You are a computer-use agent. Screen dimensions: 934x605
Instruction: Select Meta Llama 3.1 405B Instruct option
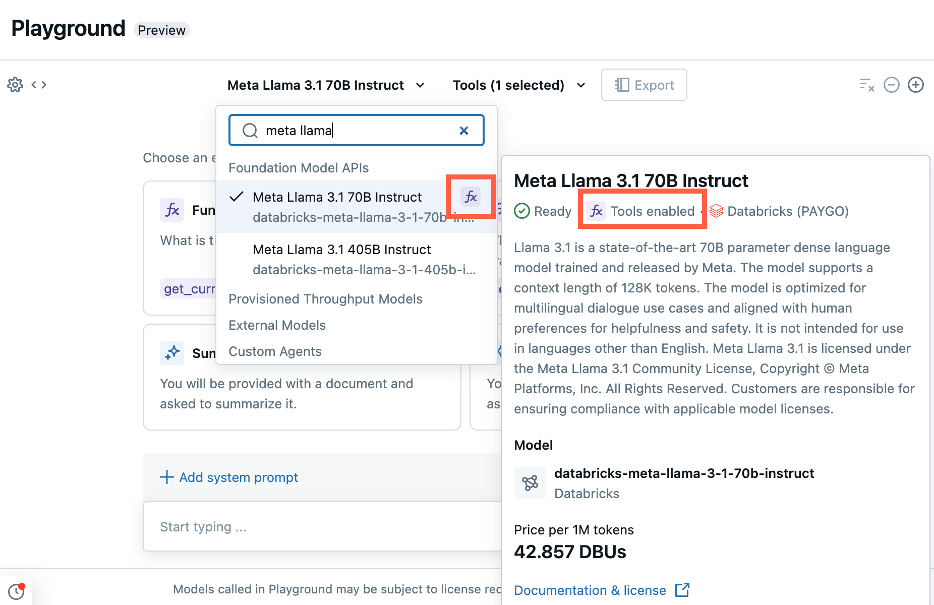pos(357,259)
